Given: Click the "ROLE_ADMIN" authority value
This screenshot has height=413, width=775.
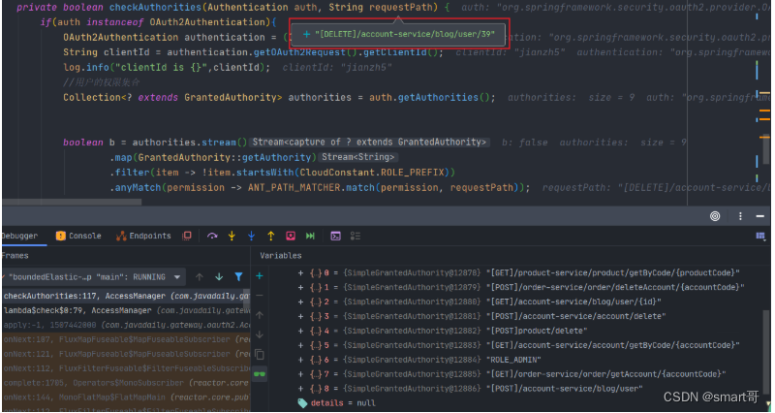Looking at the screenshot, I should pyautogui.click(x=513, y=360).
